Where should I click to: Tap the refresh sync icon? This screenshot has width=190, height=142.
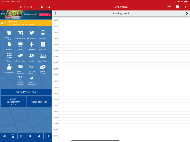49,7
